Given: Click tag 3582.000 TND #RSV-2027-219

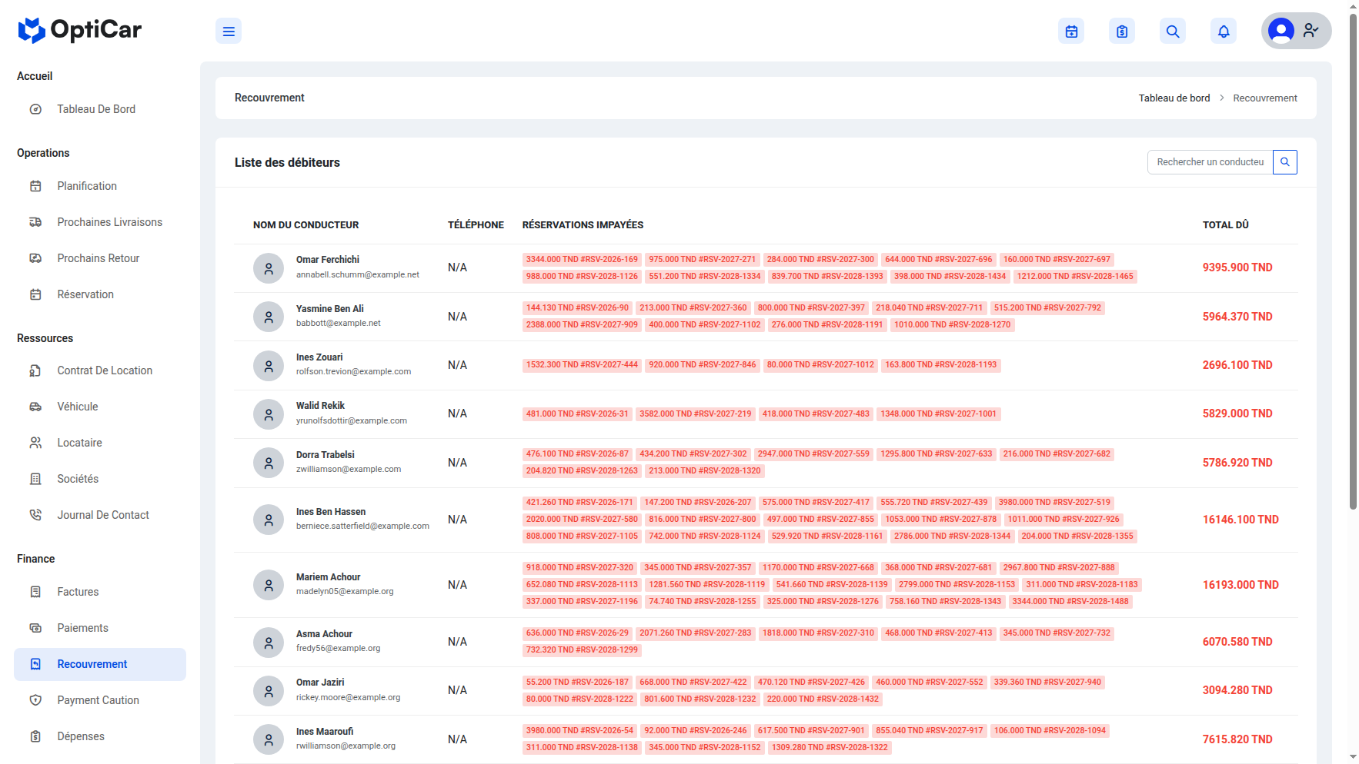Looking at the screenshot, I should click(696, 414).
